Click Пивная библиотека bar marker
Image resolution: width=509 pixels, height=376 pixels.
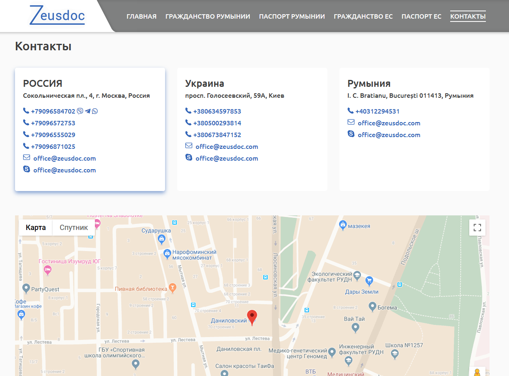173,288
